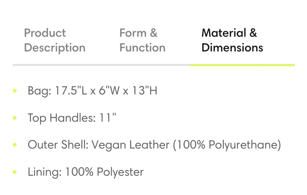Click the 6"W width value
Image resolution: width=307 pixels, height=195 pixels.
pyautogui.click(x=109, y=91)
